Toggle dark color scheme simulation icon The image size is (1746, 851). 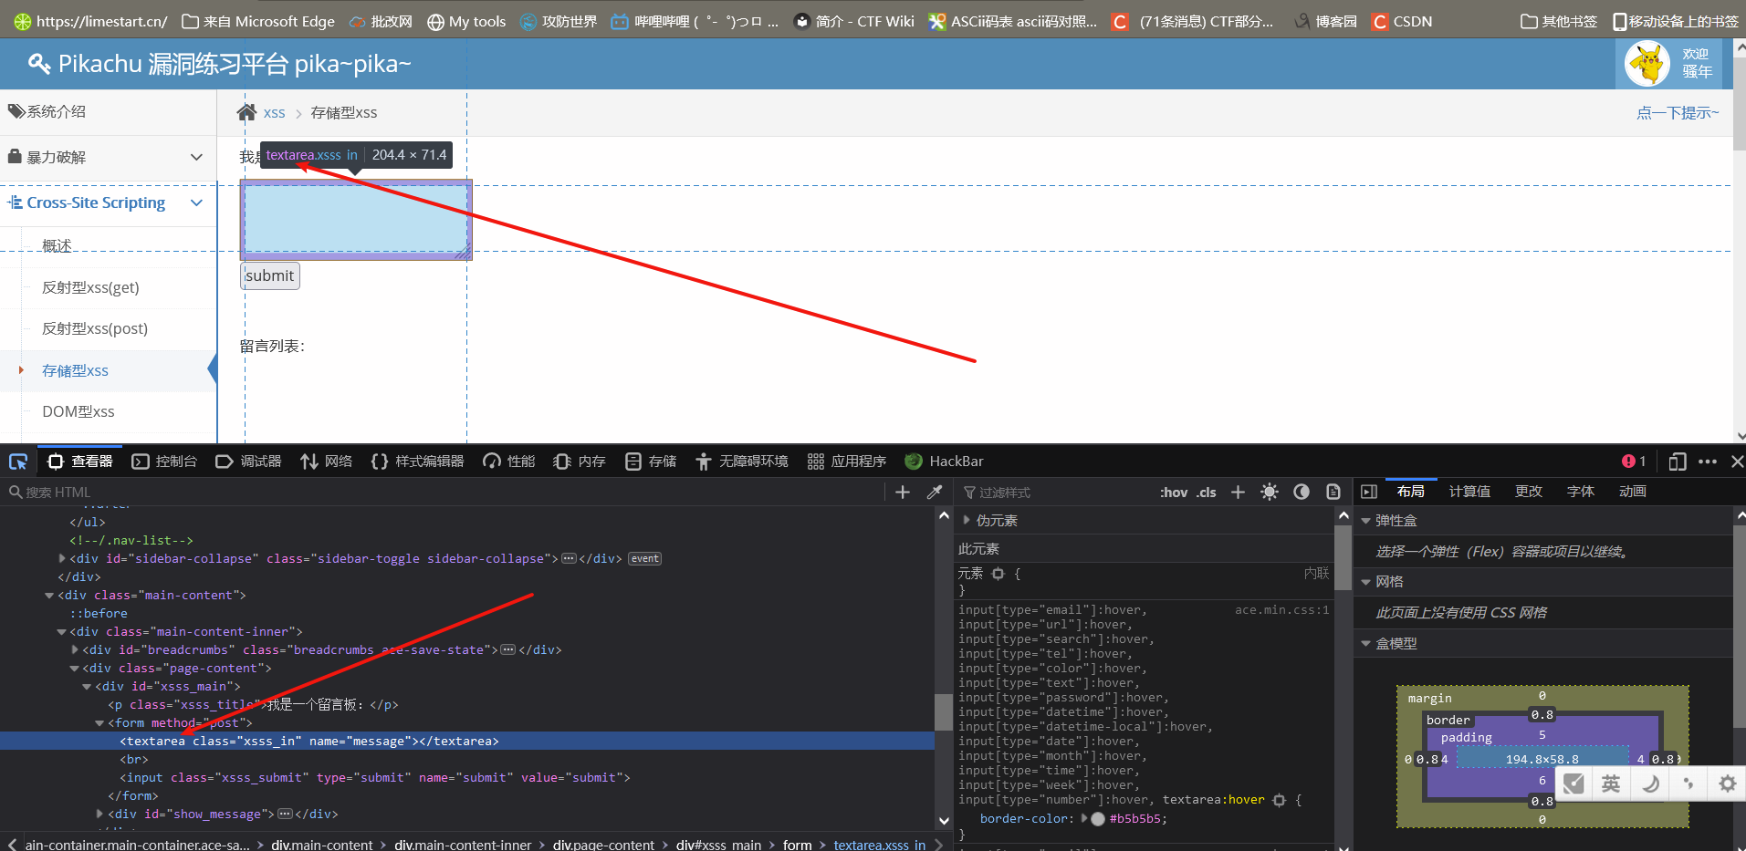click(x=1302, y=493)
